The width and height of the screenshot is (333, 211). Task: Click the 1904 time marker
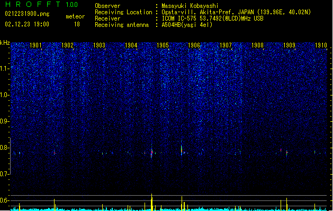[131, 45]
